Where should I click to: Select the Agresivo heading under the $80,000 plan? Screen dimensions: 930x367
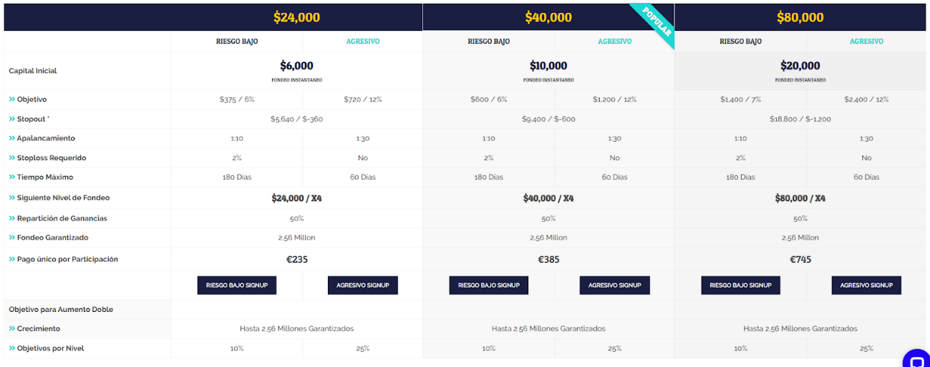pyautogui.click(x=866, y=41)
